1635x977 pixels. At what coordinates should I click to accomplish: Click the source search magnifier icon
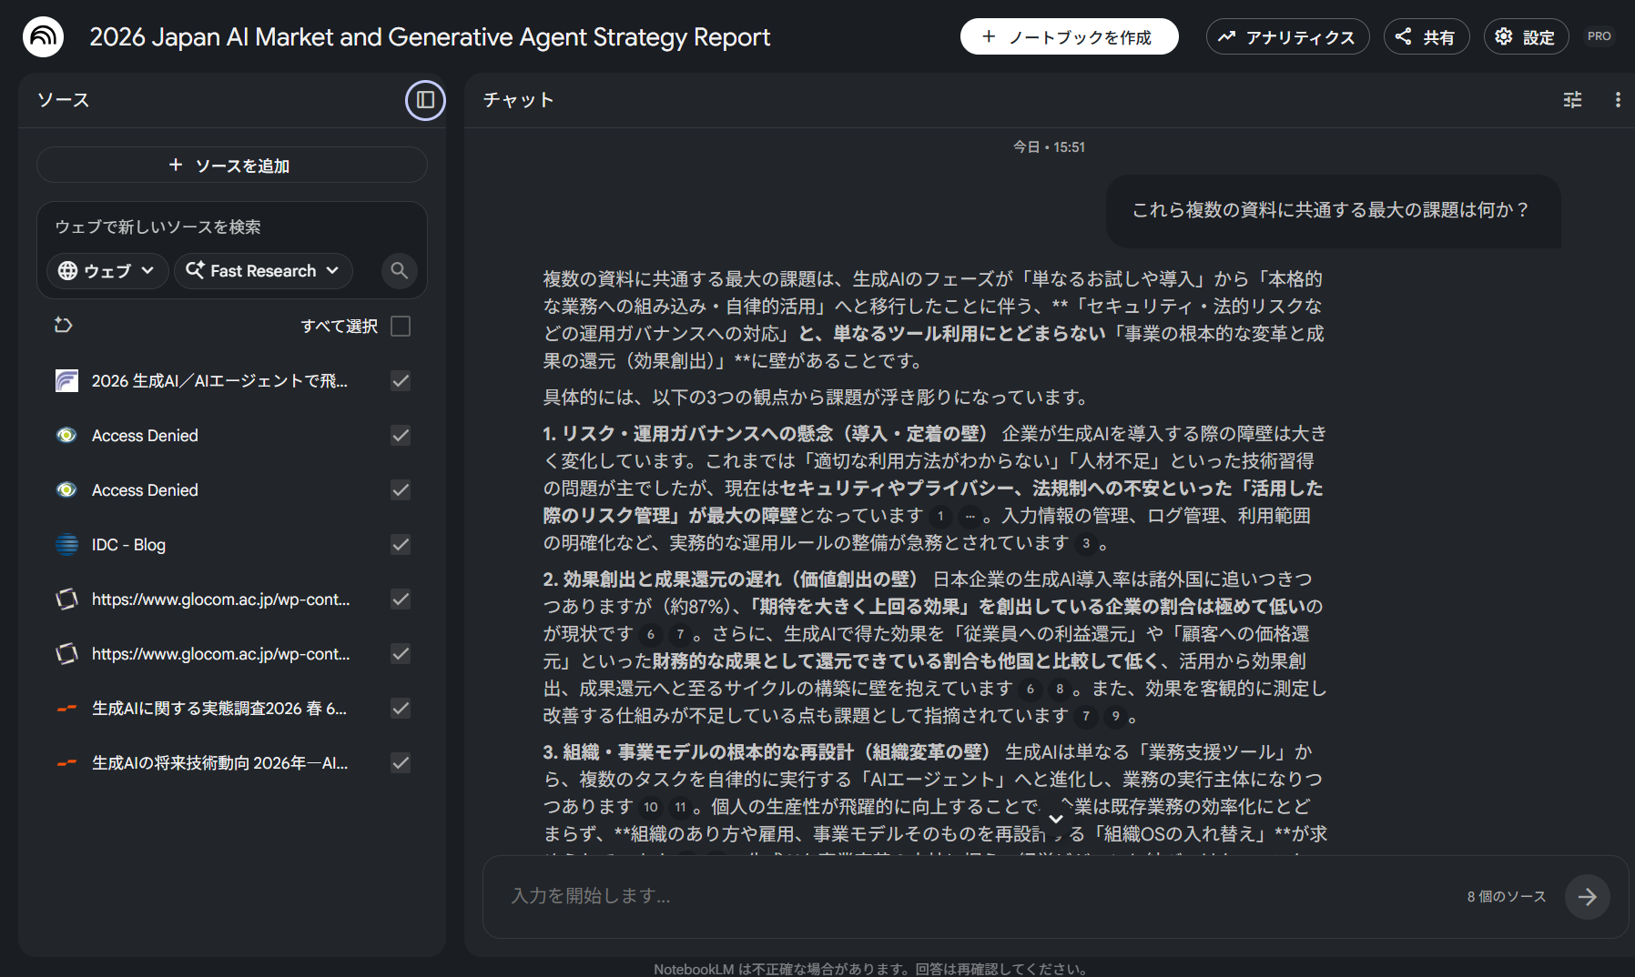click(x=399, y=271)
